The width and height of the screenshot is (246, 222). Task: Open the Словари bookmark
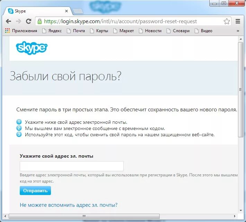tap(178, 31)
